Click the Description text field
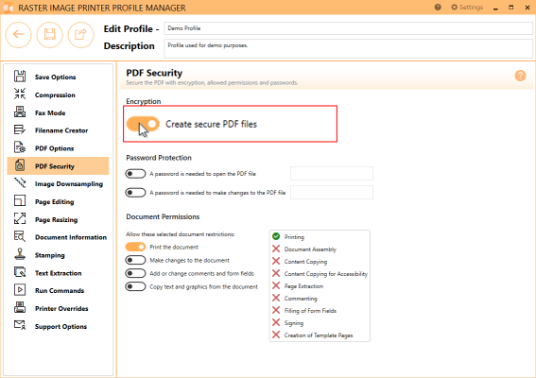 pyautogui.click(x=348, y=48)
